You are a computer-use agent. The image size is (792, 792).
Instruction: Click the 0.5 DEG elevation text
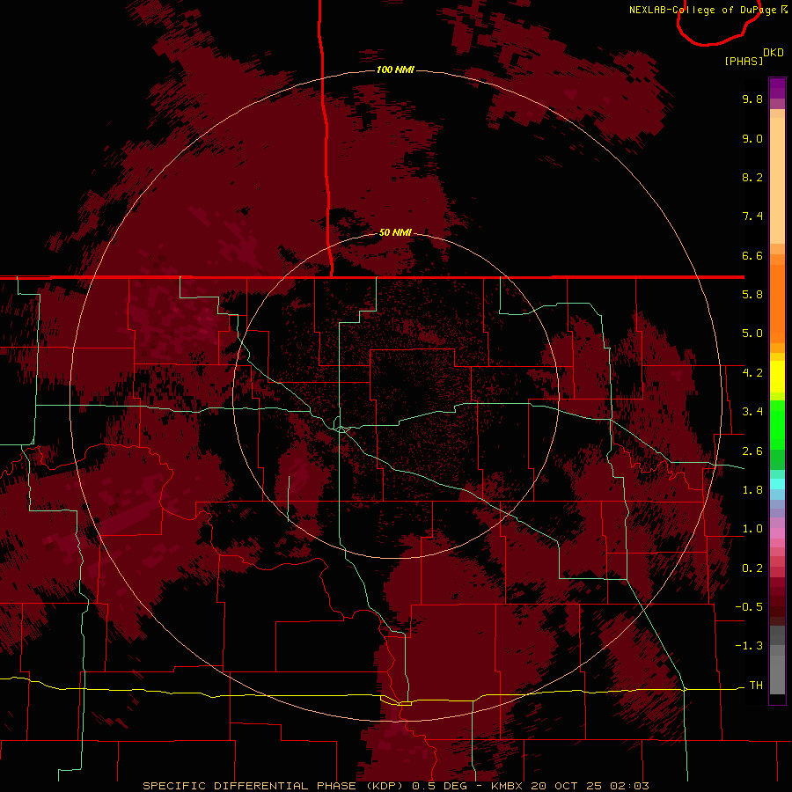(441, 786)
